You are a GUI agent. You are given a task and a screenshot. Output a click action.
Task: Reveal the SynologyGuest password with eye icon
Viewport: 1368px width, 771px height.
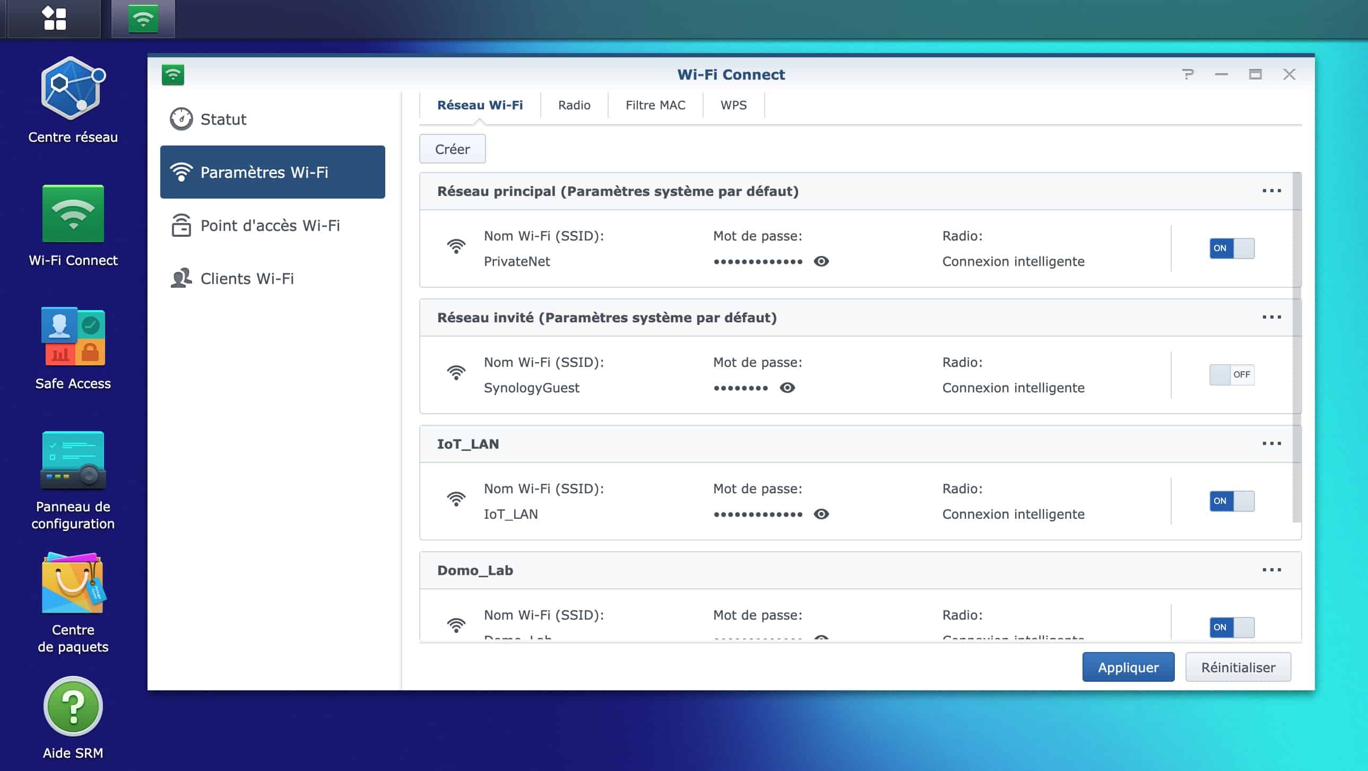pos(787,388)
